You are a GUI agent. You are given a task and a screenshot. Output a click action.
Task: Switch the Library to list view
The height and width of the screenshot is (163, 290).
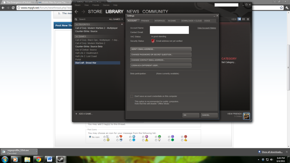pos(243,19)
